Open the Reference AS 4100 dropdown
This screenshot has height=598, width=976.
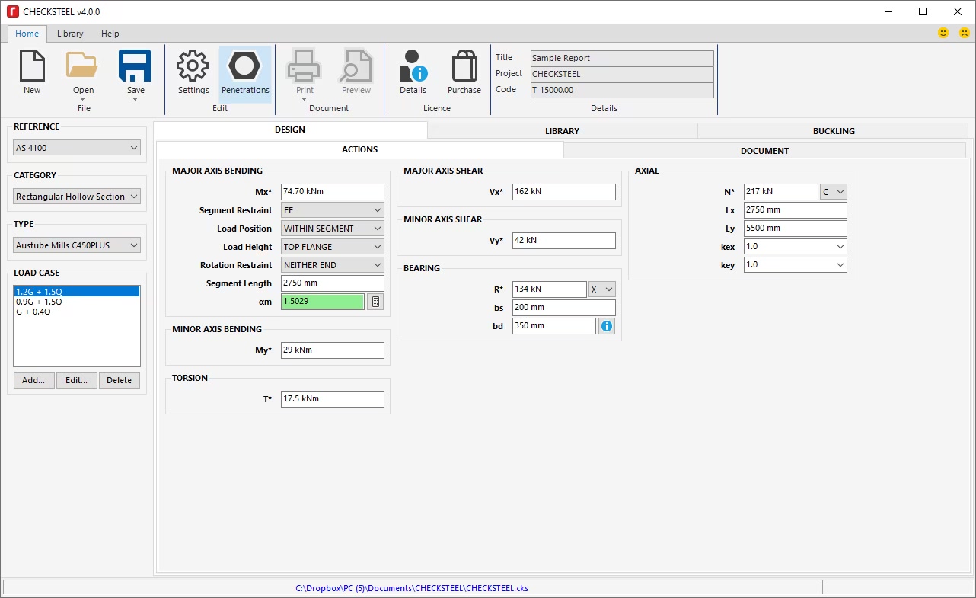pos(77,148)
